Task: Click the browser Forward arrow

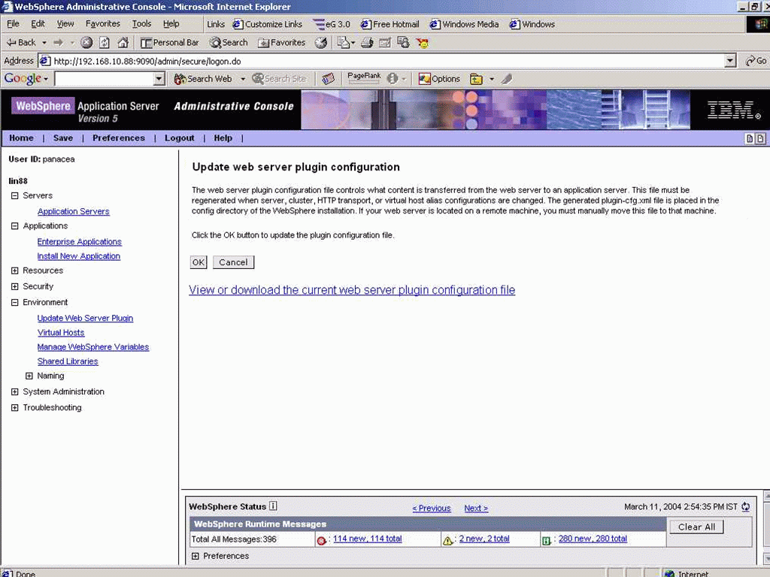Action: [59, 43]
